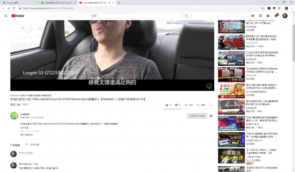Share the video using share button
The image size is (295, 172).
(x=188, y=105)
